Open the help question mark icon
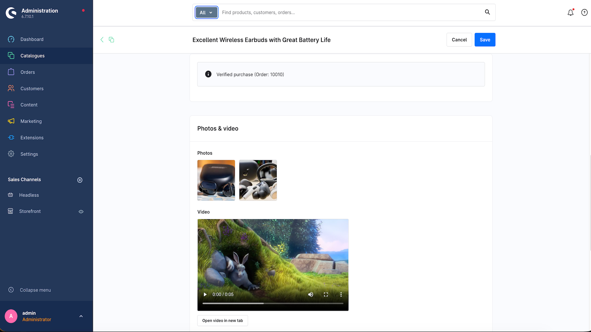The height and width of the screenshot is (332, 591). [584, 13]
